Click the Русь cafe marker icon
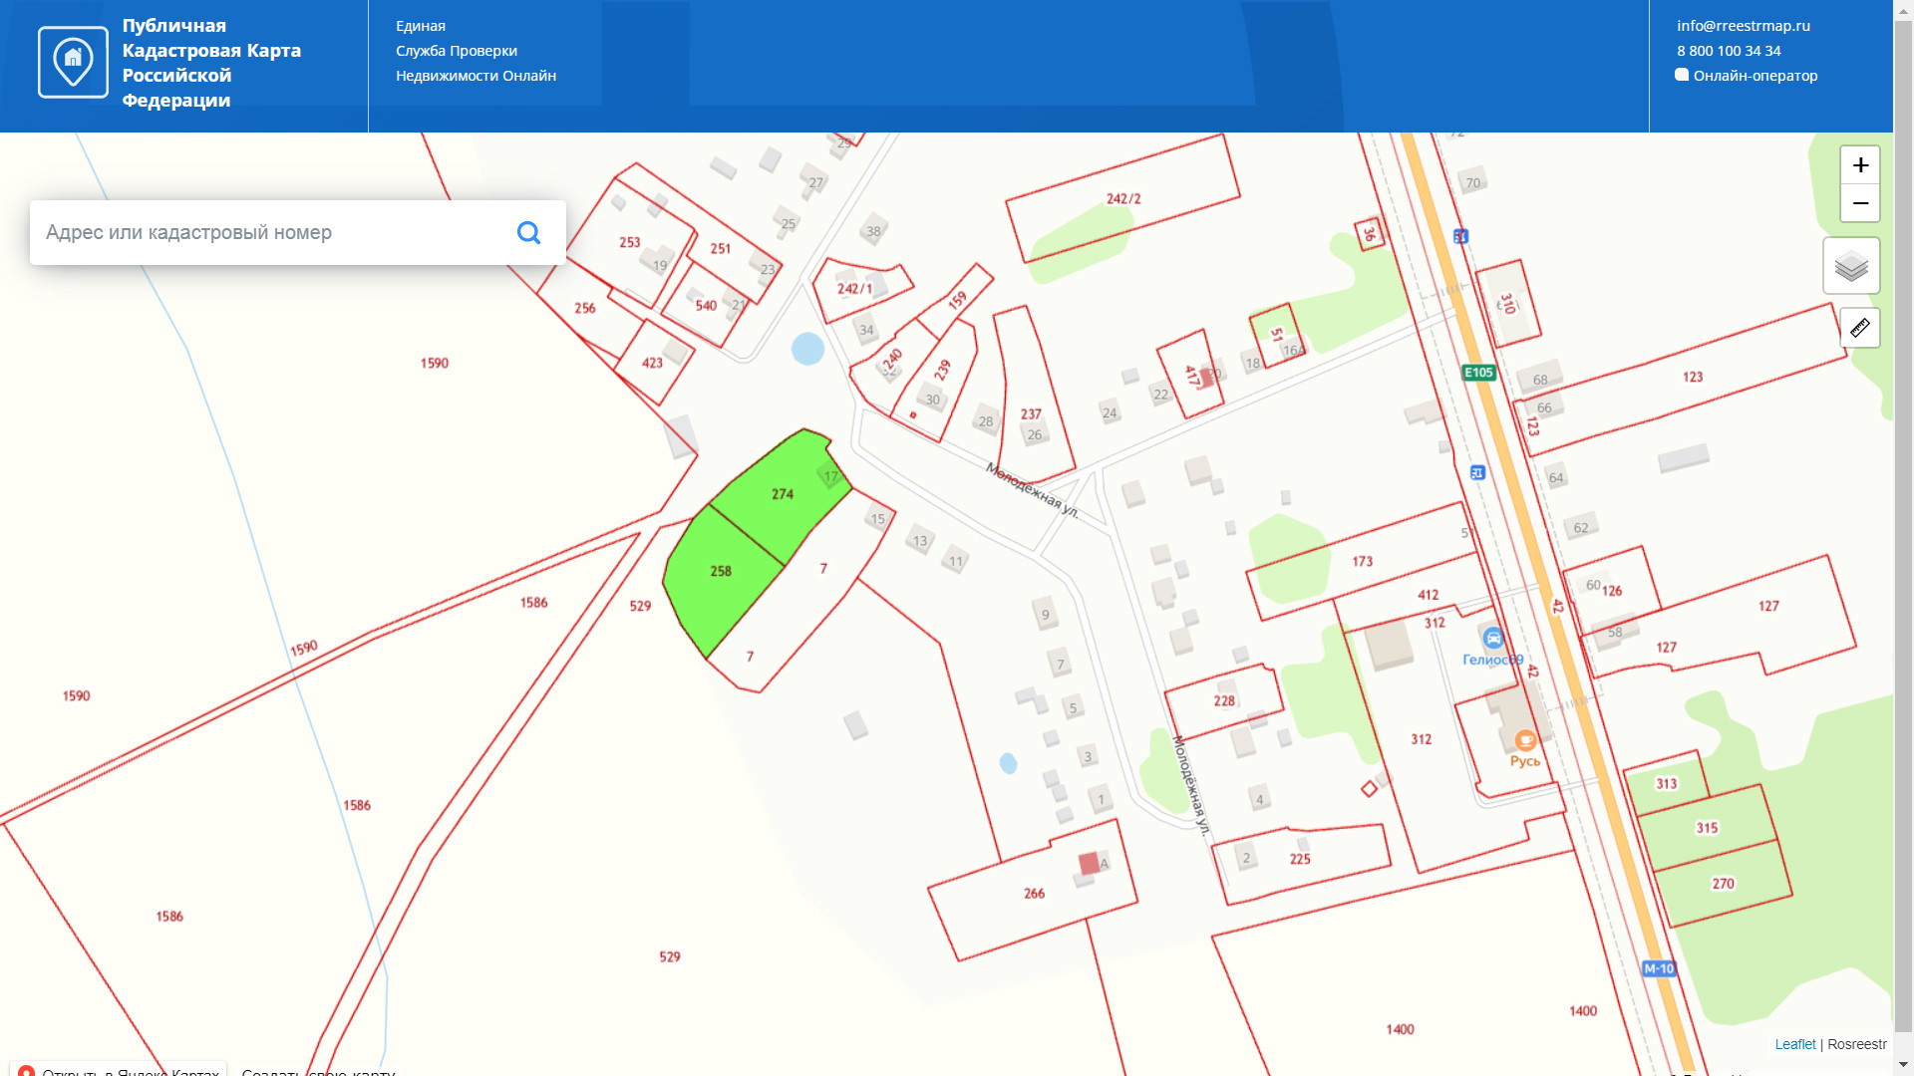Image resolution: width=1914 pixels, height=1076 pixels. (1524, 740)
